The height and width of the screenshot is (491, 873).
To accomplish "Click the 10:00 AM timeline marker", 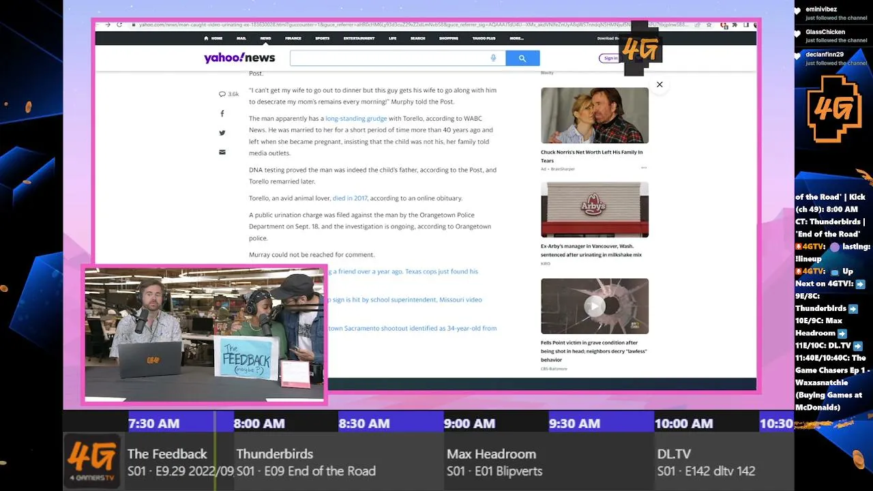I will [x=683, y=423].
